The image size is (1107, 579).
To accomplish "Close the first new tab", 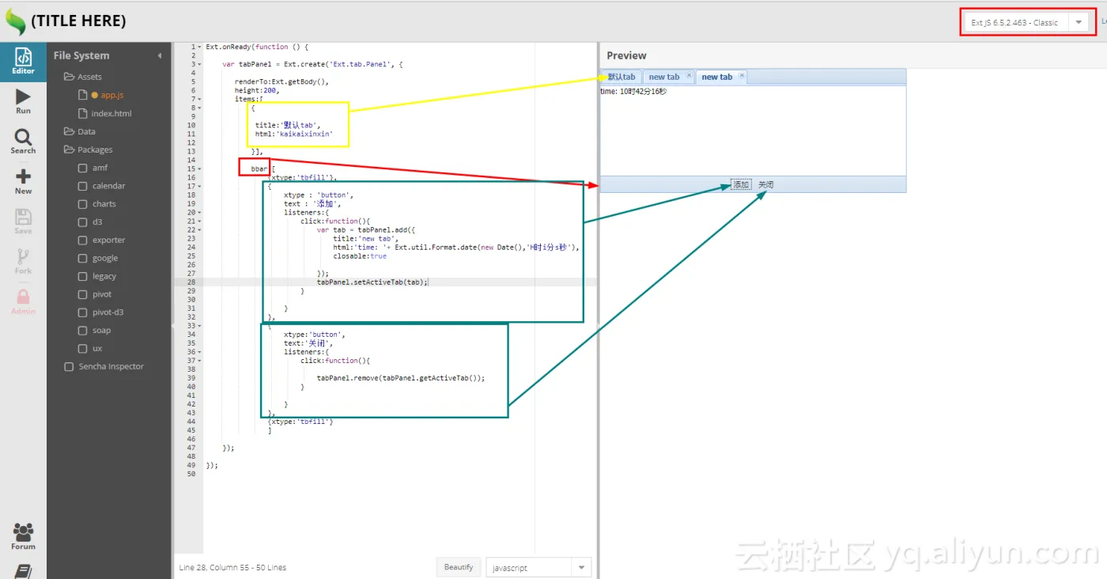I will (688, 76).
